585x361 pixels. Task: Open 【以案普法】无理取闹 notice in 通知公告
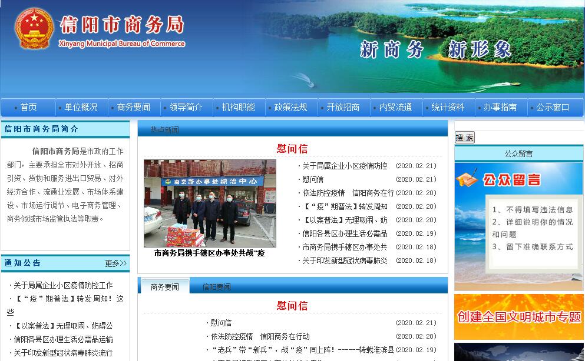click(63, 326)
